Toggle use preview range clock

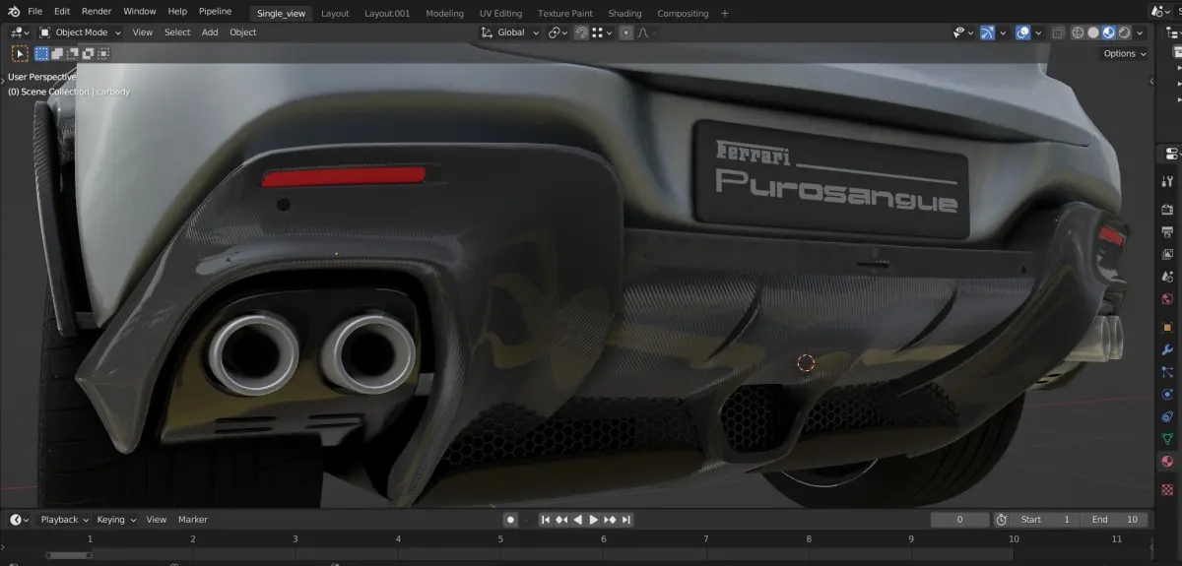1002,520
